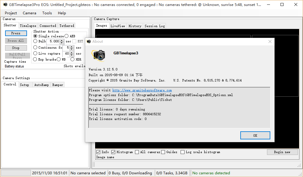The width and height of the screenshot is (303, 177).
Task: Click the date-time 2015/11/30 16:51:01 status
Action: [50, 173]
